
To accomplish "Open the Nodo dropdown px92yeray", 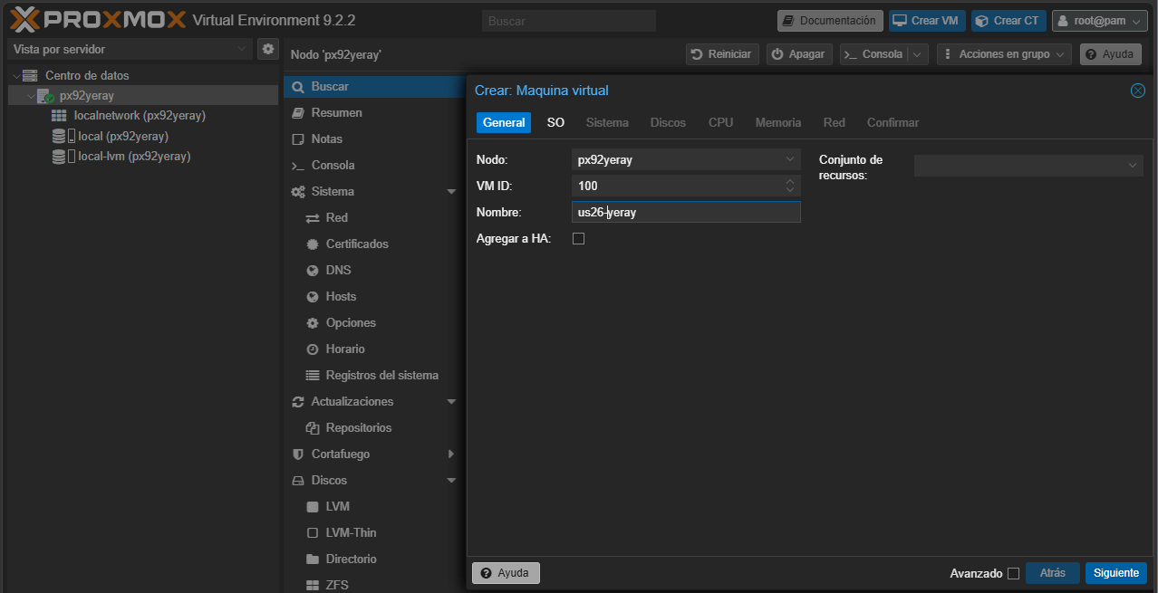I will click(686, 159).
